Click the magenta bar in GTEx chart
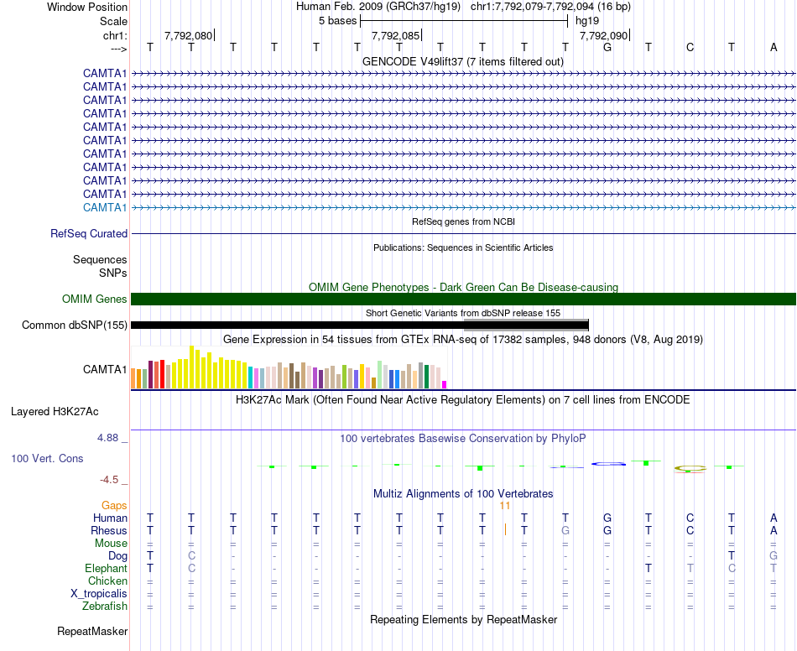Screen dimensions: 797x651 tap(445, 385)
